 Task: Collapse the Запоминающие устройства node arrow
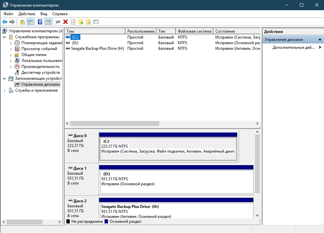pyautogui.click(x=5, y=79)
